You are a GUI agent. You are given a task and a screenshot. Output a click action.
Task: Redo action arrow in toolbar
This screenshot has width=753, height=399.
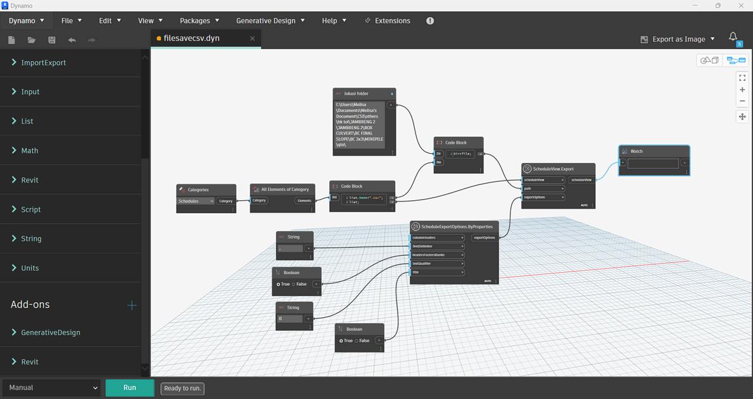tap(92, 40)
